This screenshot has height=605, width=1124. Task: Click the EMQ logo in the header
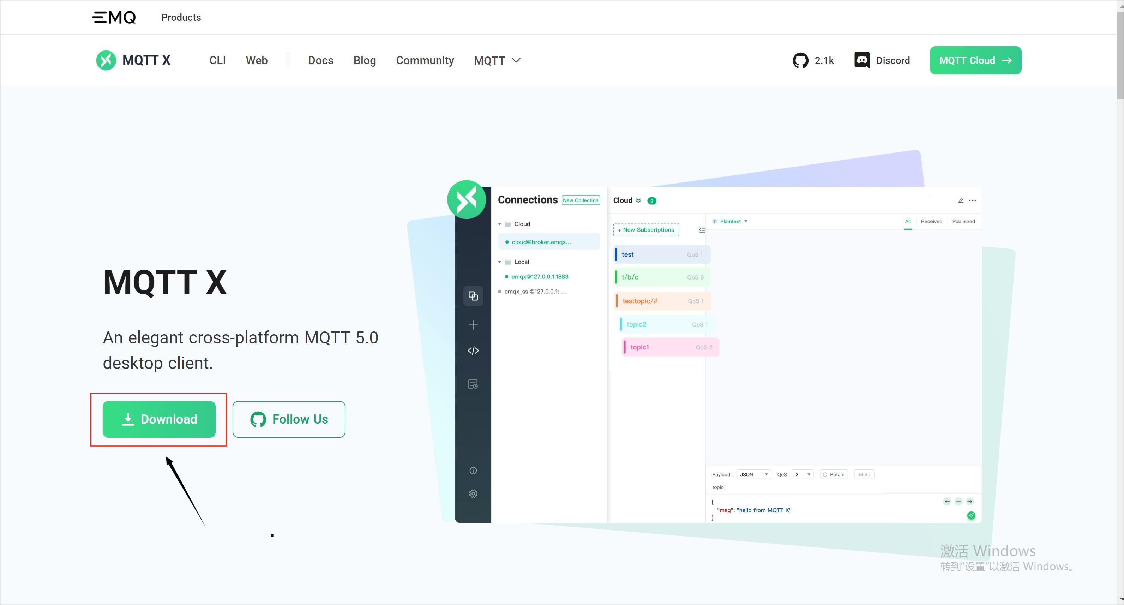click(114, 17)
